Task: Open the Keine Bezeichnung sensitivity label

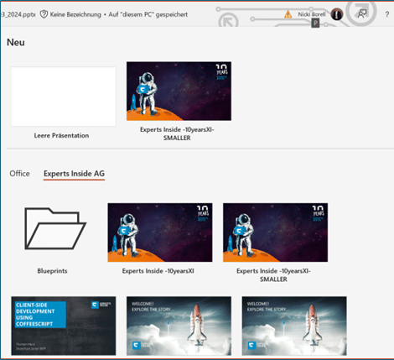Action: (x=75, y=14)
